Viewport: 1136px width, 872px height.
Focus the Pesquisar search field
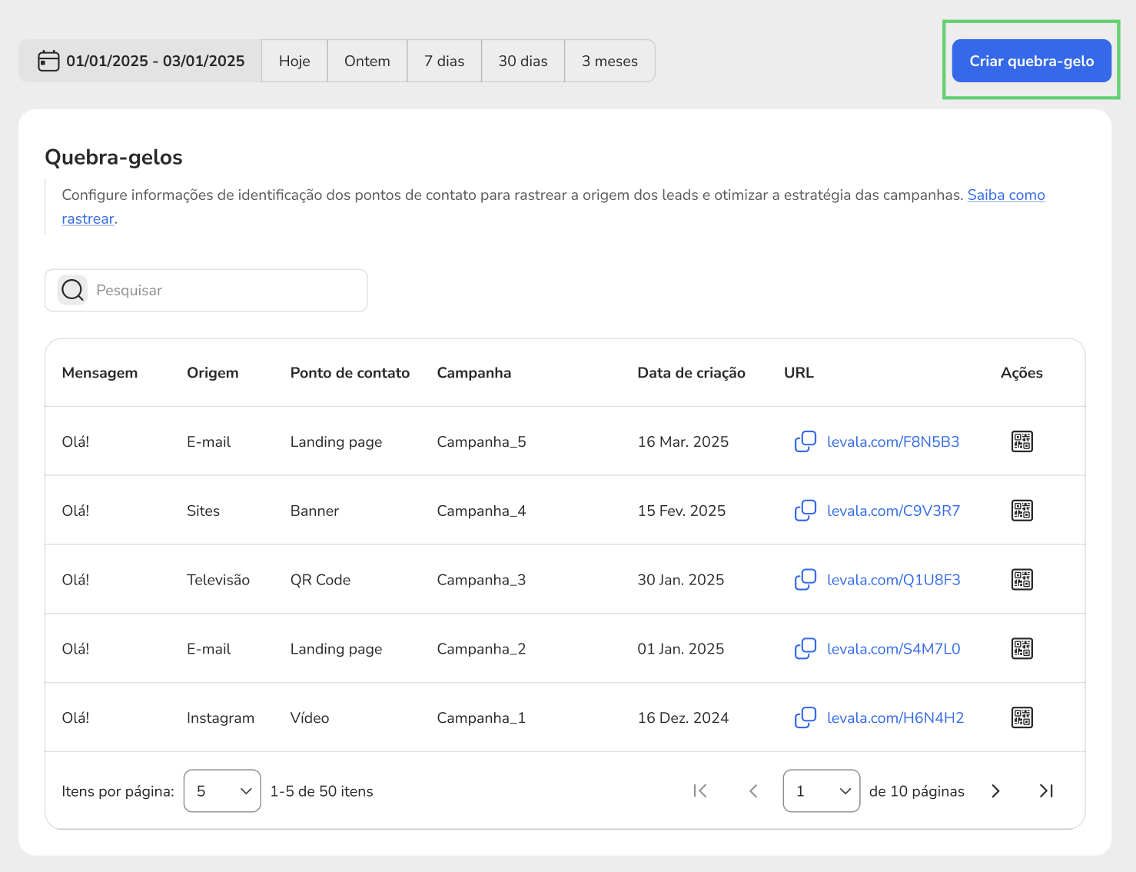click(206, 290)
